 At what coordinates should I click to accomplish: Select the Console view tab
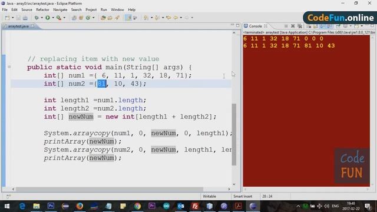pyautogui.click(x=255, y=26)
